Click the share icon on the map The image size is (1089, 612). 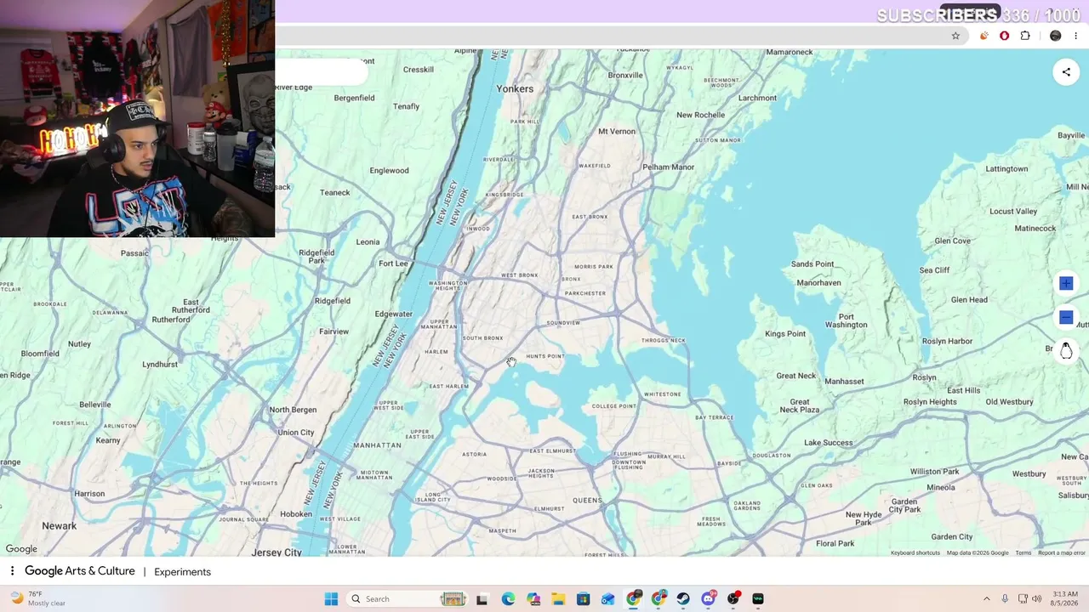point(1066,72)
